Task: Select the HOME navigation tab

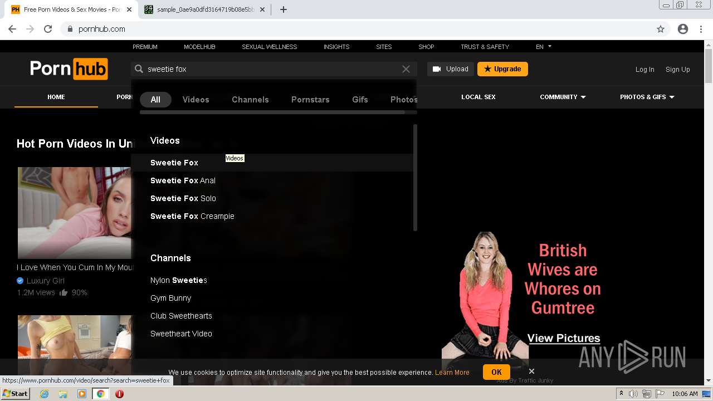Action: click(56, 97)
